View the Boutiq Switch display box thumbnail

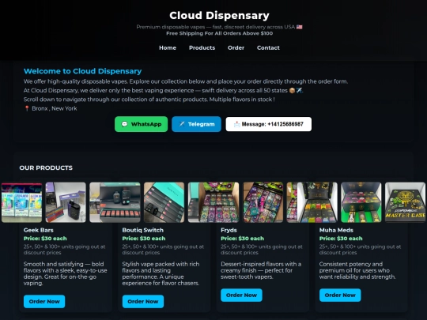pyautogui.click(x=115, y=202)
